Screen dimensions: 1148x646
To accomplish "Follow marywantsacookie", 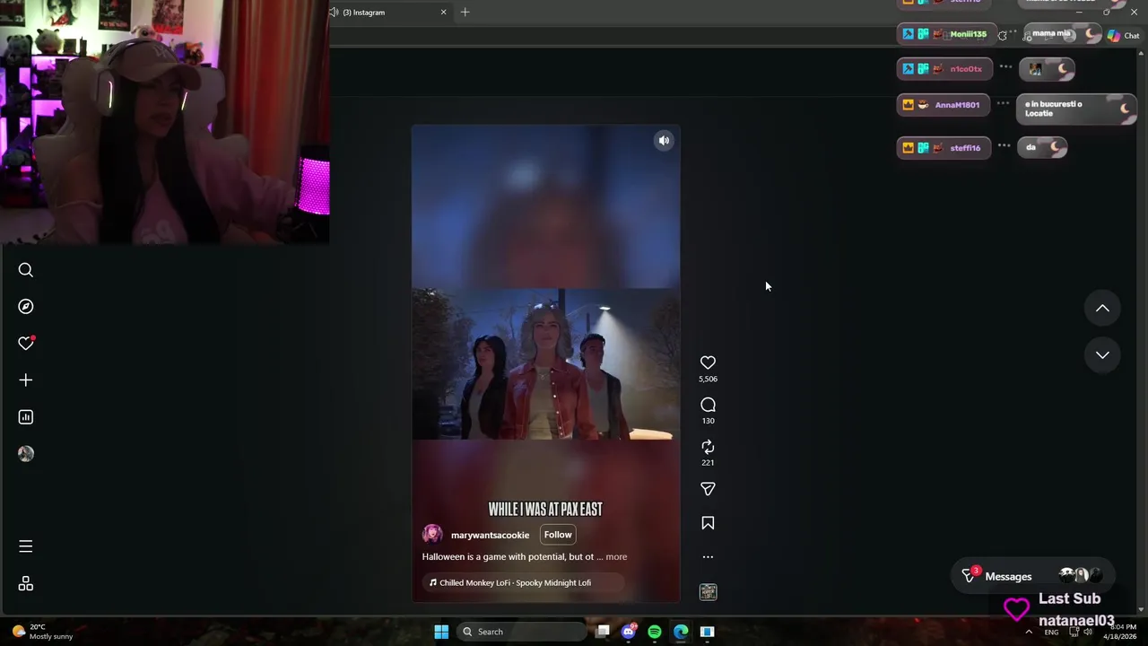I will (x=558, y=535).
